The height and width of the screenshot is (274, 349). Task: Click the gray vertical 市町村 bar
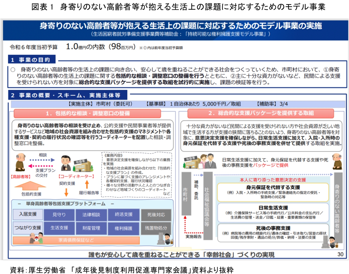(186, 193)
